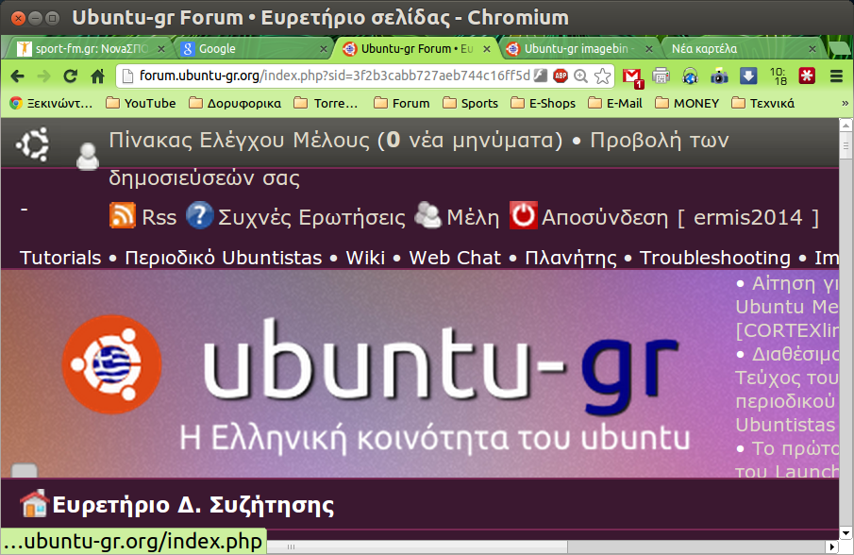The image size is (854, 555).
Task: Click the printer extension icon
Action: pyautogui.click(x=661, y=76)
